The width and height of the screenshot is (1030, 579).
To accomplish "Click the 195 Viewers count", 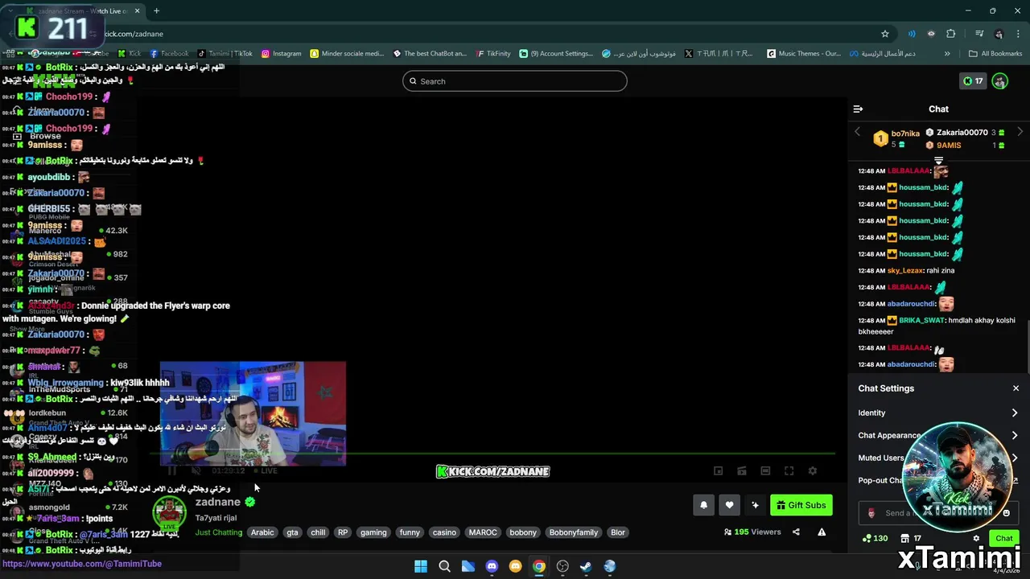I will click(x=752, y=532).
